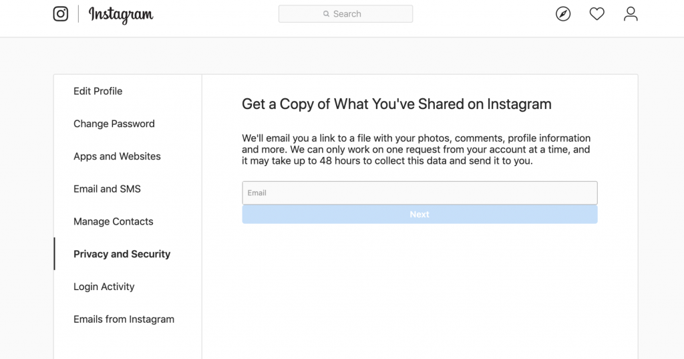Open Apps and Websites settings
Viewport: 684px width, 359px height.
(117, 156)
